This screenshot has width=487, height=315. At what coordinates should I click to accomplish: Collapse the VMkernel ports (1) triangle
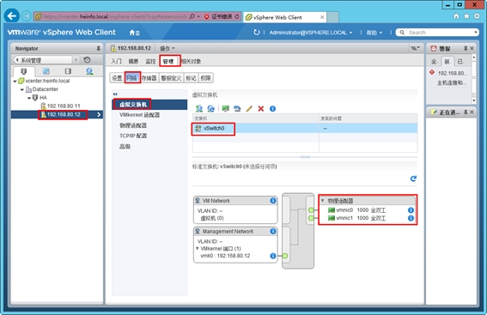coord(197,249)
